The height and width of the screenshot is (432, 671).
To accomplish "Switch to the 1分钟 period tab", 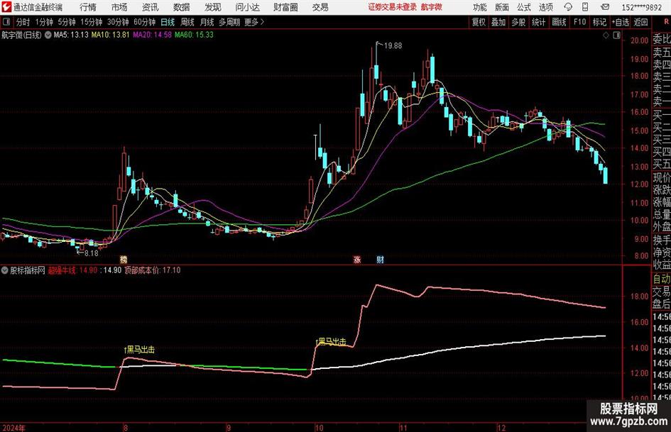I will point(44,22).
